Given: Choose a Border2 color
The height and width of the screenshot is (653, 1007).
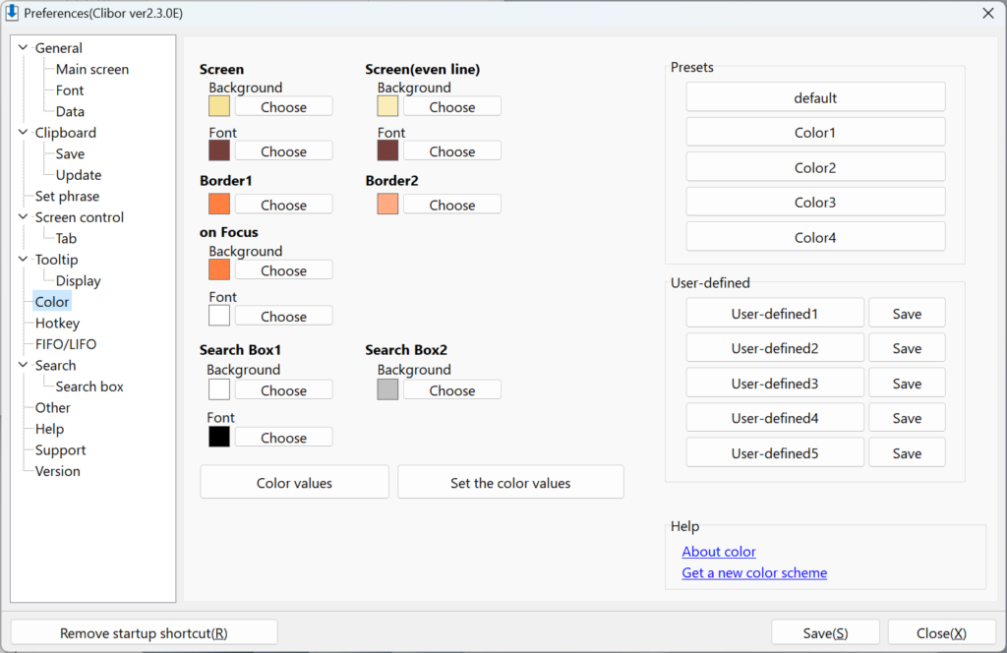Looking at the screenshot, I should coord(452,205).
